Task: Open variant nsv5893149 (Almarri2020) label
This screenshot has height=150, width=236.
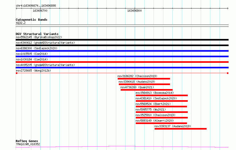Action: pos(155,121)
